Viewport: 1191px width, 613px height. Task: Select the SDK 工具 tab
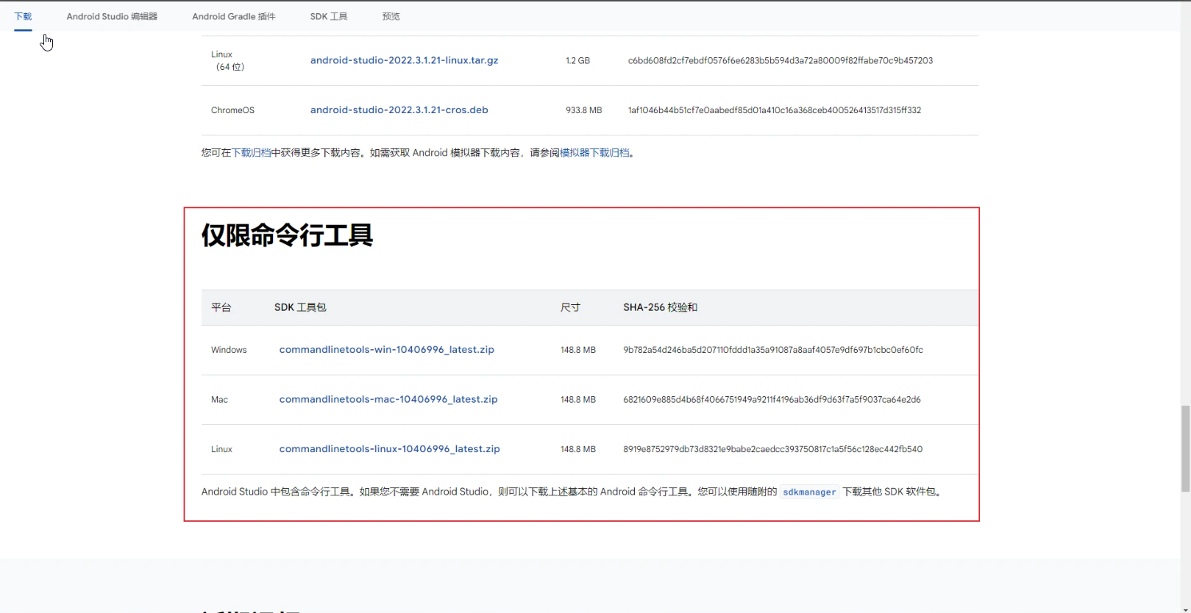click(328, 16)
